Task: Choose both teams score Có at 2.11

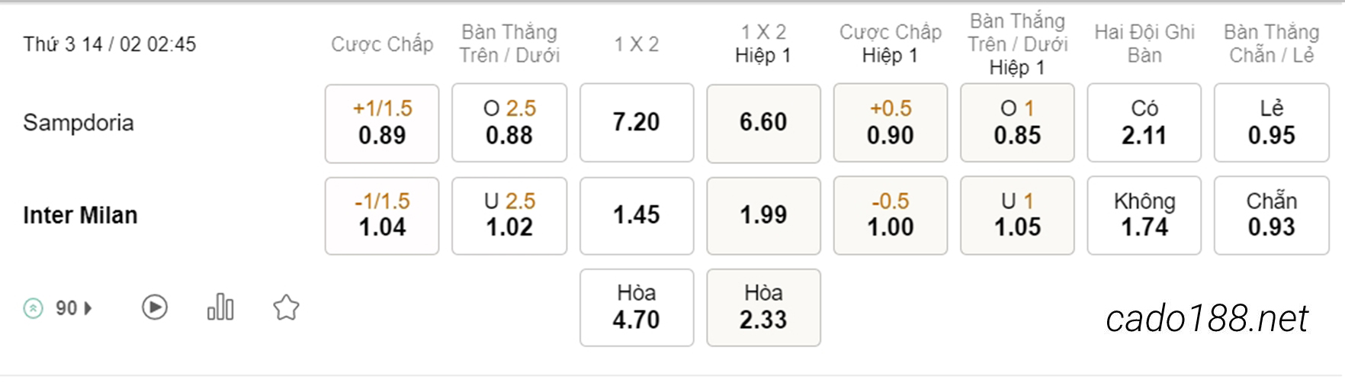Action: point(1144,123)
